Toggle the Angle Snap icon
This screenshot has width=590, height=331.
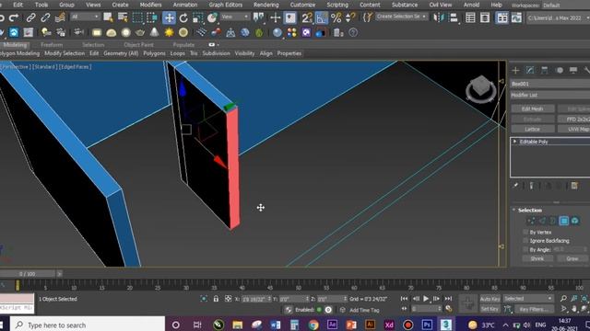tap(322, 17)
